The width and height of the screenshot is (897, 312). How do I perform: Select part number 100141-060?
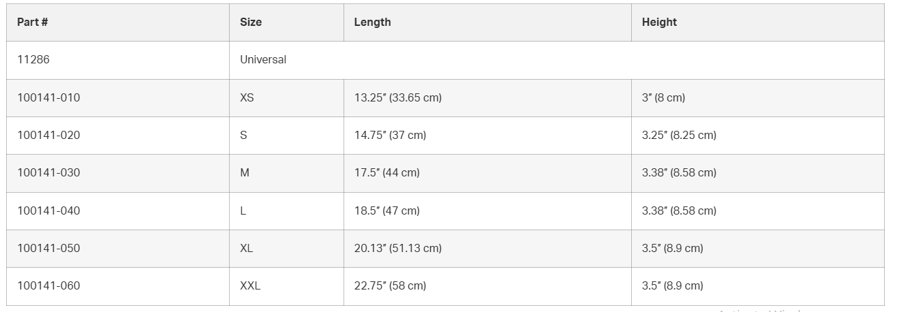48,285
